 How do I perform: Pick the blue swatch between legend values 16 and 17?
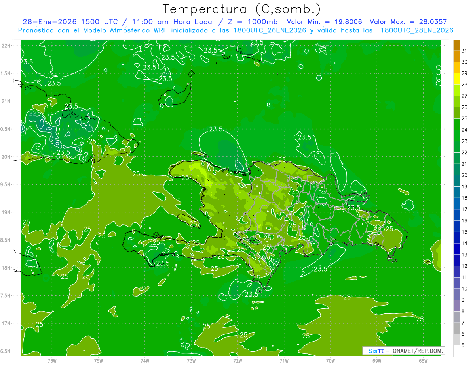click(x=456, y=215)
